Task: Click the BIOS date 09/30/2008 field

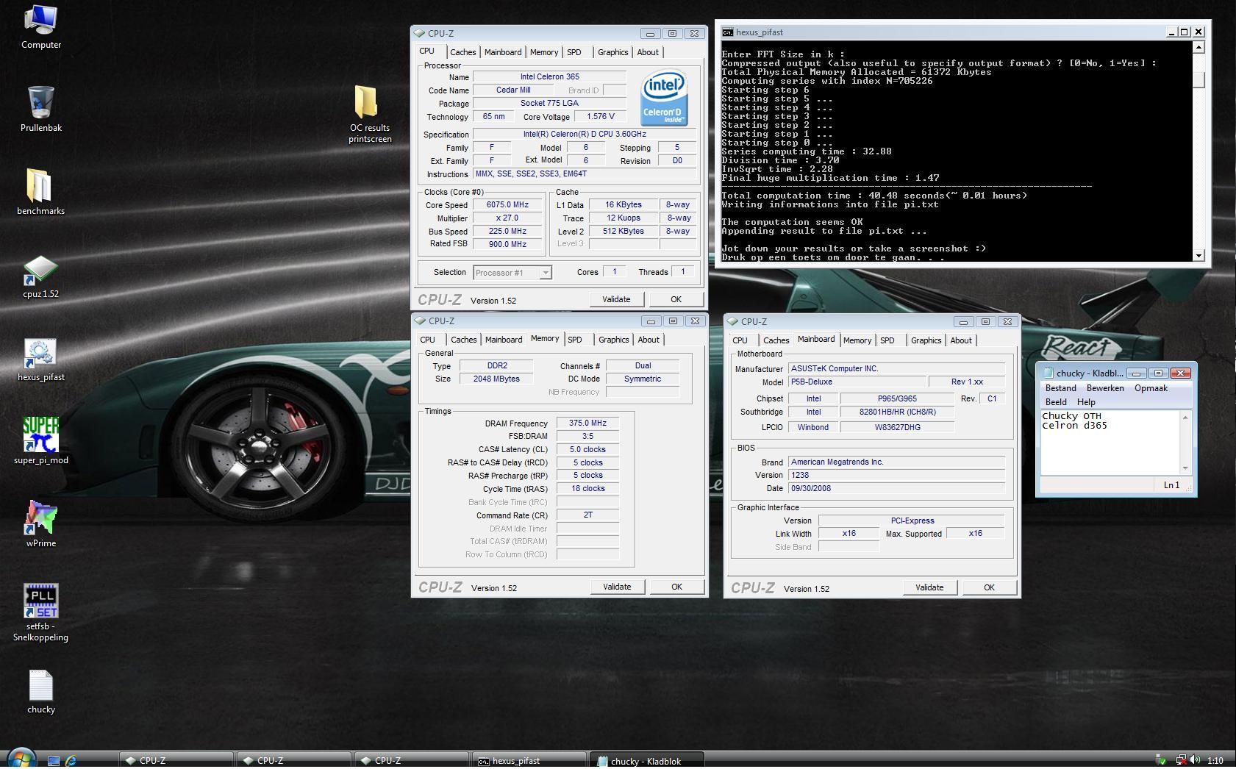Action: tap(896, 488)
